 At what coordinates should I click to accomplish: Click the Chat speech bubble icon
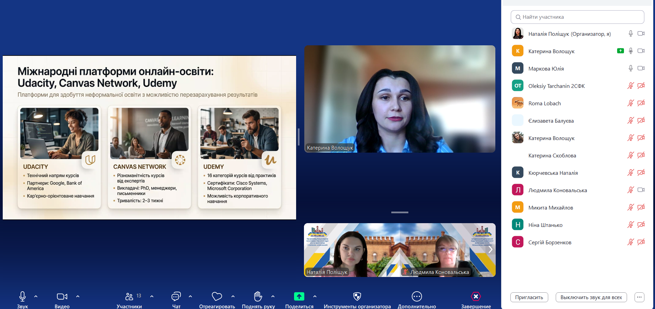click(x=176, y=297)
